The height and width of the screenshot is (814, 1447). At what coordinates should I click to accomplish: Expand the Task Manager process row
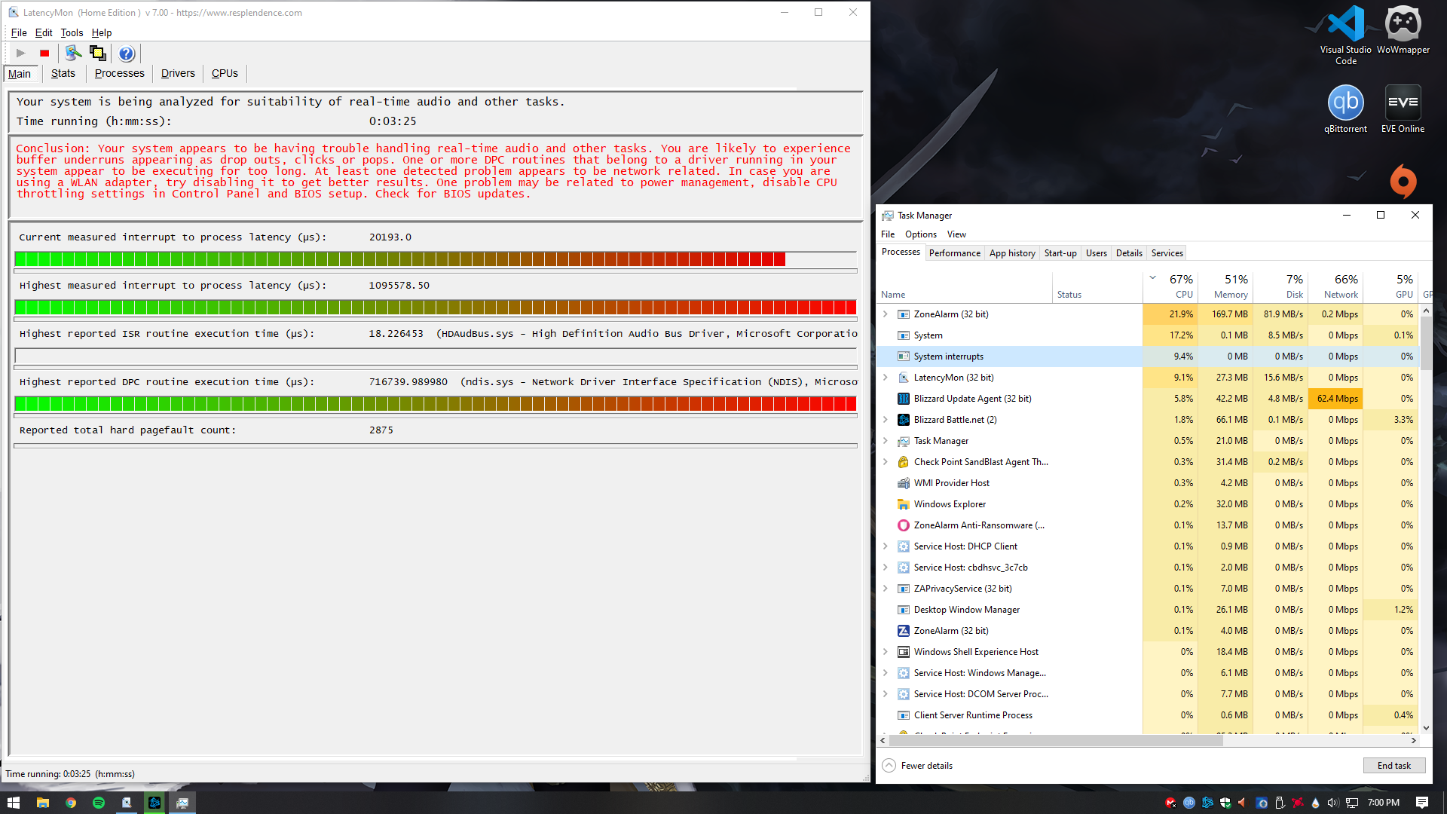[x=886, y=441]
